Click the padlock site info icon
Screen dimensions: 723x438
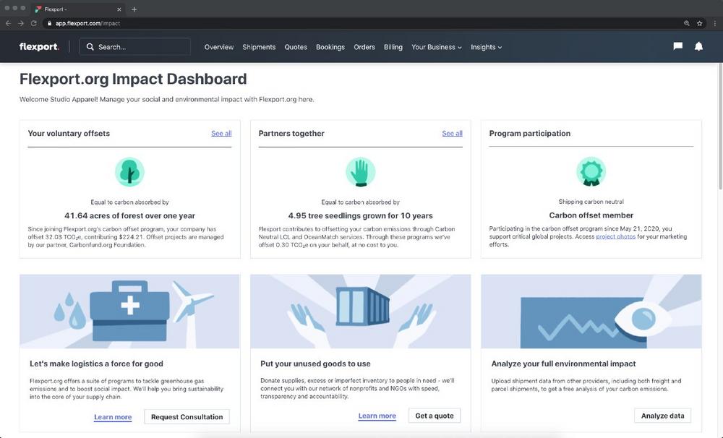(49, 23)
